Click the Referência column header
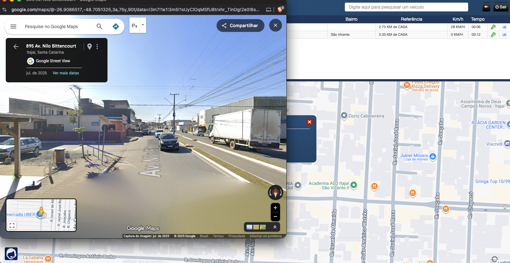This screenshot has height=263, width=510. tap(411, 19)
